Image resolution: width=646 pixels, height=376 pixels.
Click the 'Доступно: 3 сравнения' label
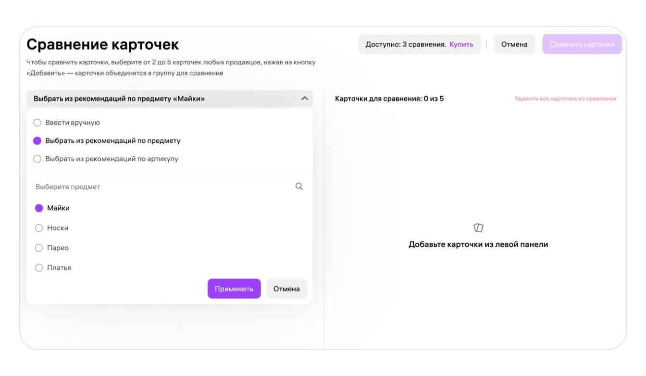click(406, 44)
